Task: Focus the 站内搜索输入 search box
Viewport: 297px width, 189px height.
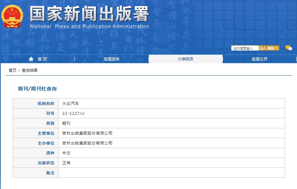Action: pos(245,48)
